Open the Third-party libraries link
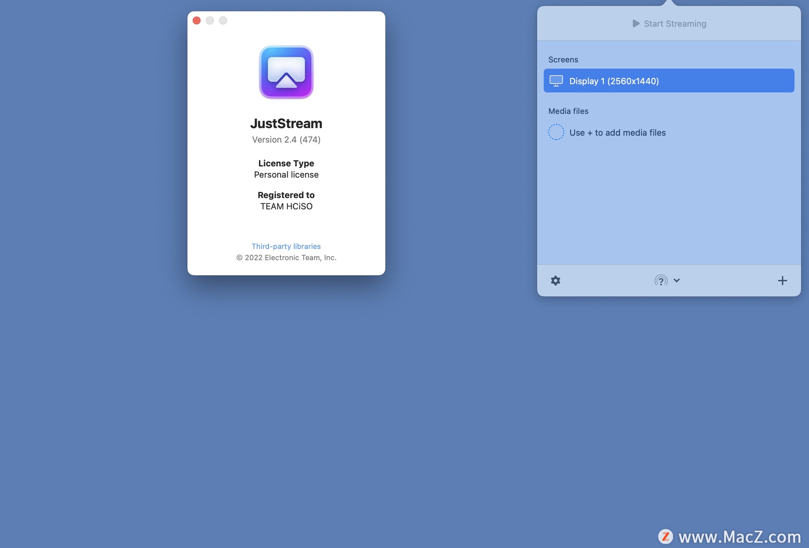Image resolution: width=809 pixels, height=548 pixels. (286, 246)
